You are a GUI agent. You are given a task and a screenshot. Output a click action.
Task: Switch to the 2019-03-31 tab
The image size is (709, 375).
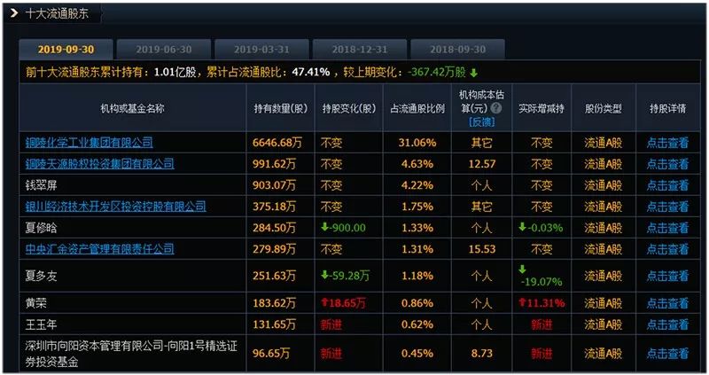coord(261,50)
